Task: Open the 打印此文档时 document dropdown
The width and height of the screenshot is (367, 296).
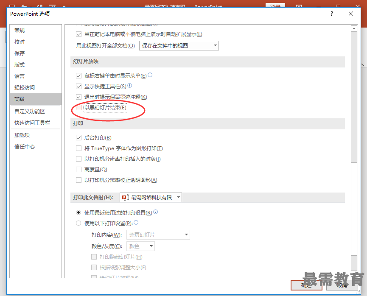Action: tap(151, 198)
